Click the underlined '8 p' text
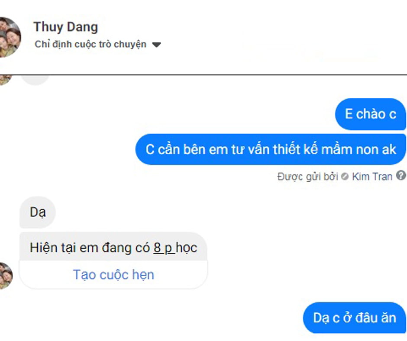Image resolution: width=407 pixels, height=341 pixels. (163, 248)
